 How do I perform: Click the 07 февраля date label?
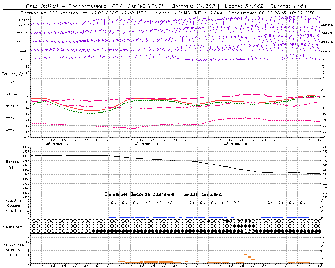pyautogui.click(x=146, y=144)
